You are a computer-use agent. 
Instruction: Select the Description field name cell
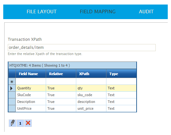click(31, 102)
